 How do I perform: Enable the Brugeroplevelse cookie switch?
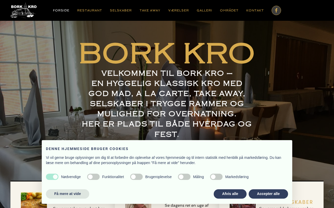pos(136,177)
